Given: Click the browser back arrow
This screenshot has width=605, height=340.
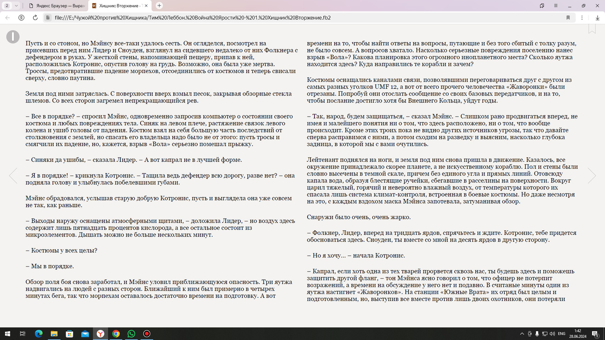Looking at the screenshot, I should [8, 17].
